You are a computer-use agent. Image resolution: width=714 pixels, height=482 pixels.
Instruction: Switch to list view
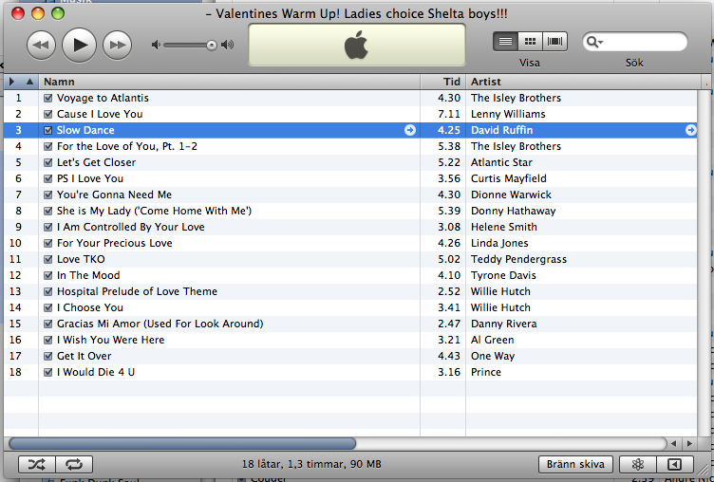(505, 42)
